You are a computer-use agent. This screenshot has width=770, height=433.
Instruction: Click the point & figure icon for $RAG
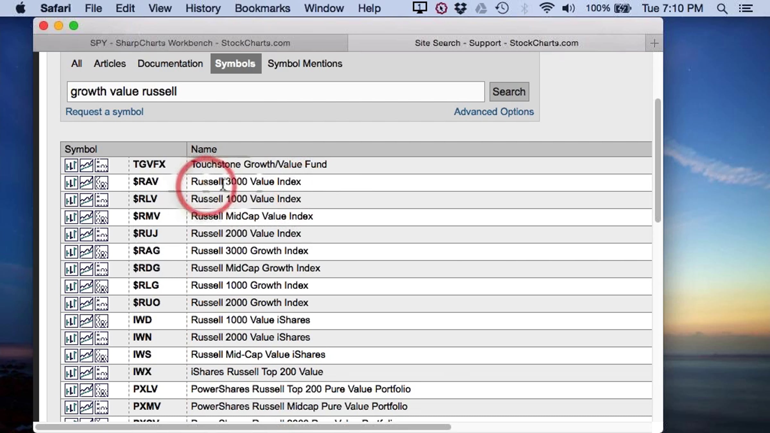(x=102, y=252)
